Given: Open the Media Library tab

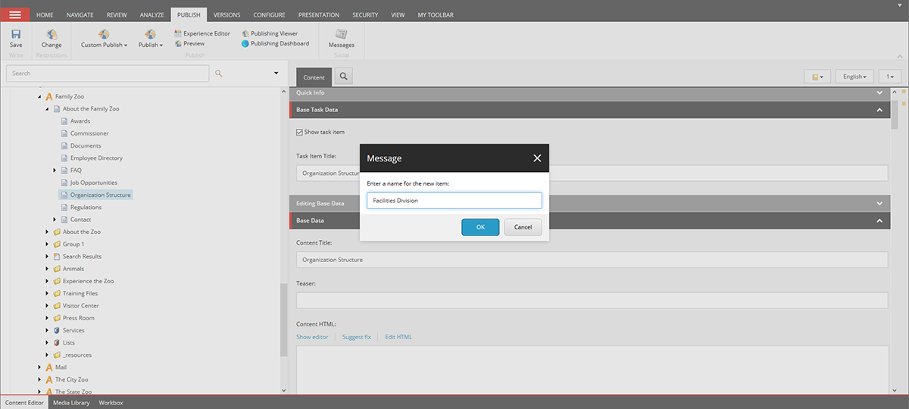Looking at the screenshot, I should point(70,402).
